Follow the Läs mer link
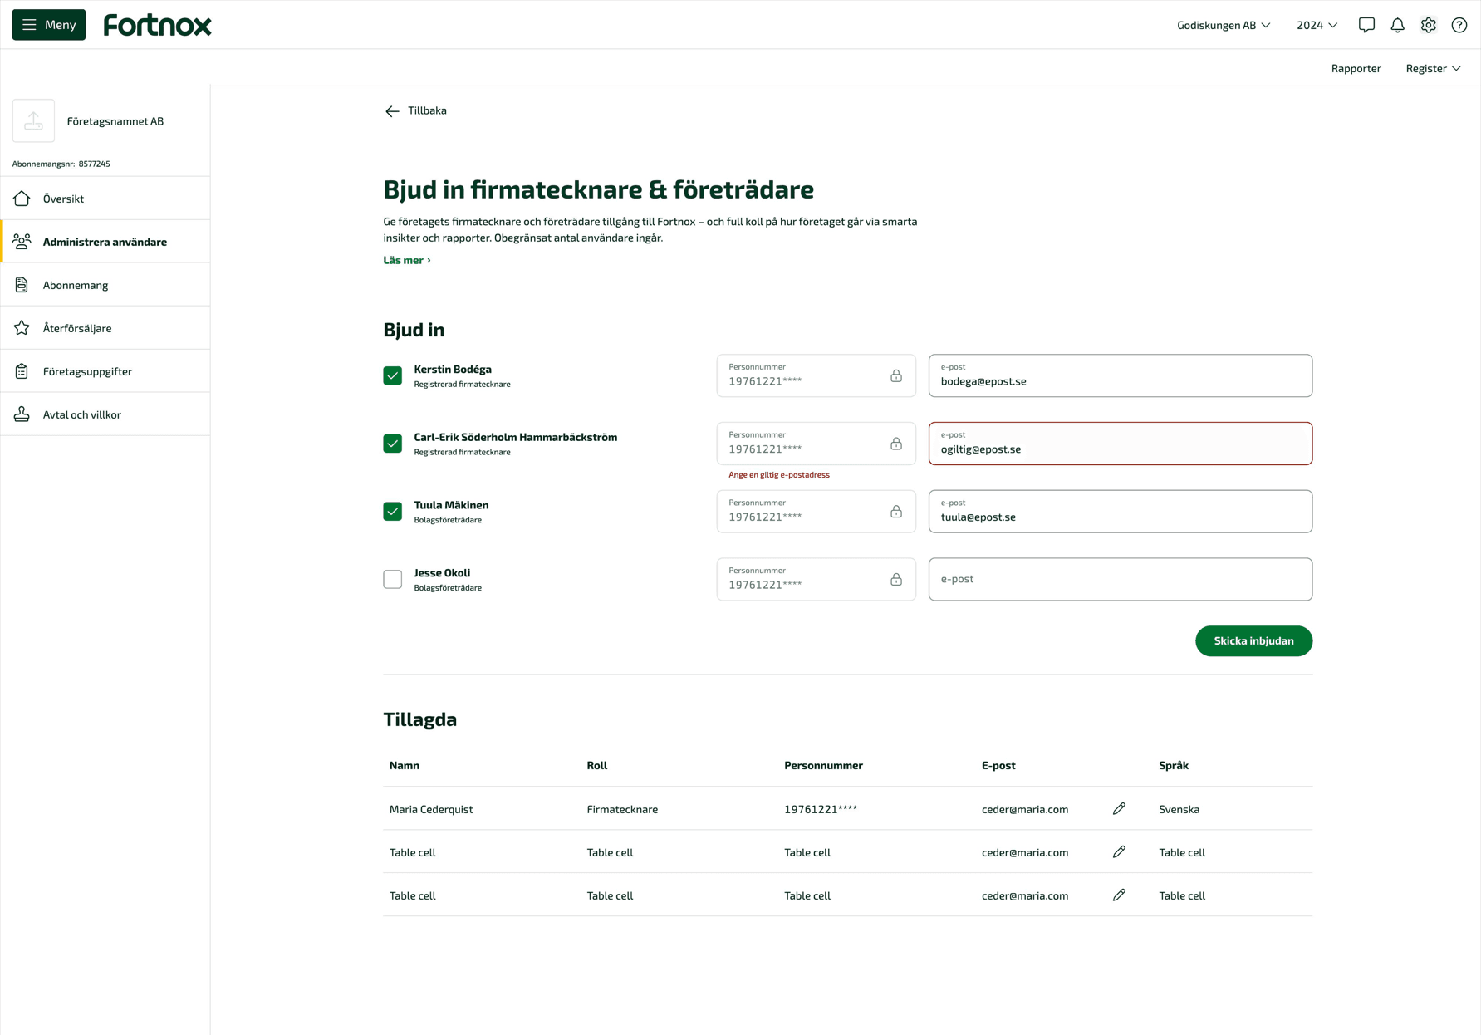This screenshot has width=1481, height=1035. [x=406, y=260]
